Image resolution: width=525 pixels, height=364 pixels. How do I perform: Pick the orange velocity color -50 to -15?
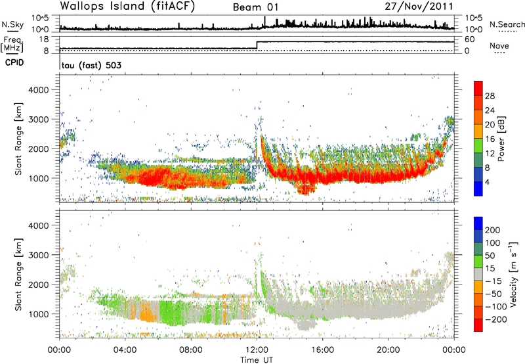coord(478,287)
